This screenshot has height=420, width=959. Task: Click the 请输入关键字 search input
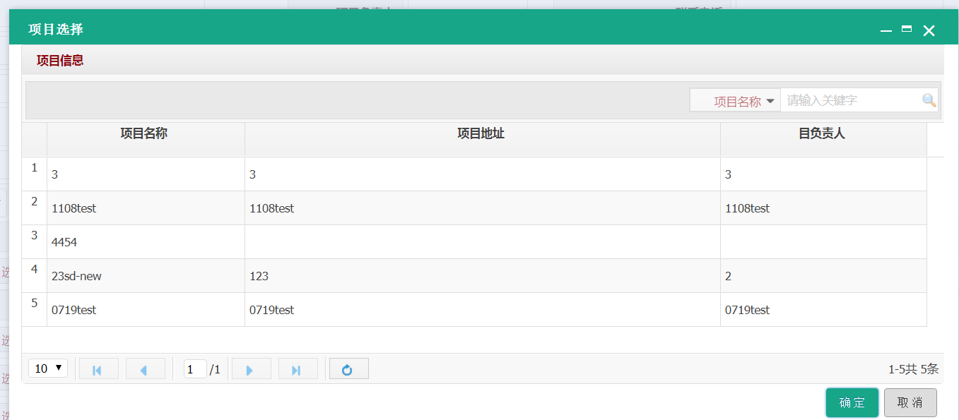pos(852,100)
